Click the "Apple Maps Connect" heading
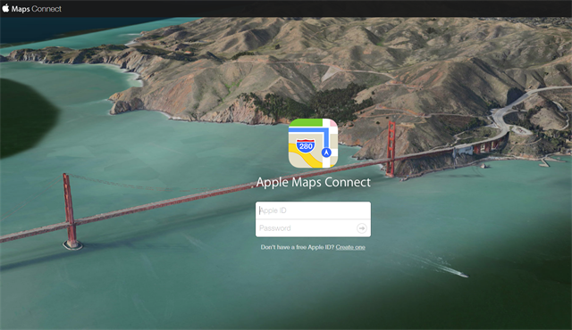 313,182
